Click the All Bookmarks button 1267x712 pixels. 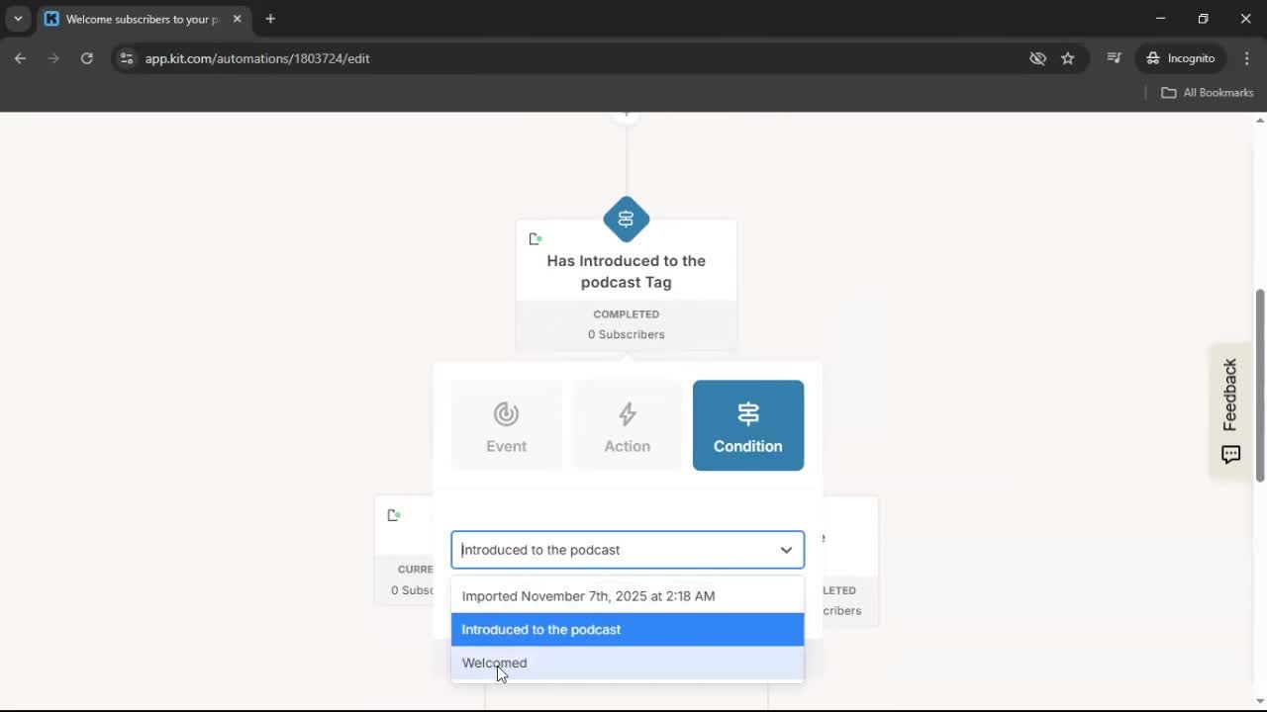(1207, 92)
